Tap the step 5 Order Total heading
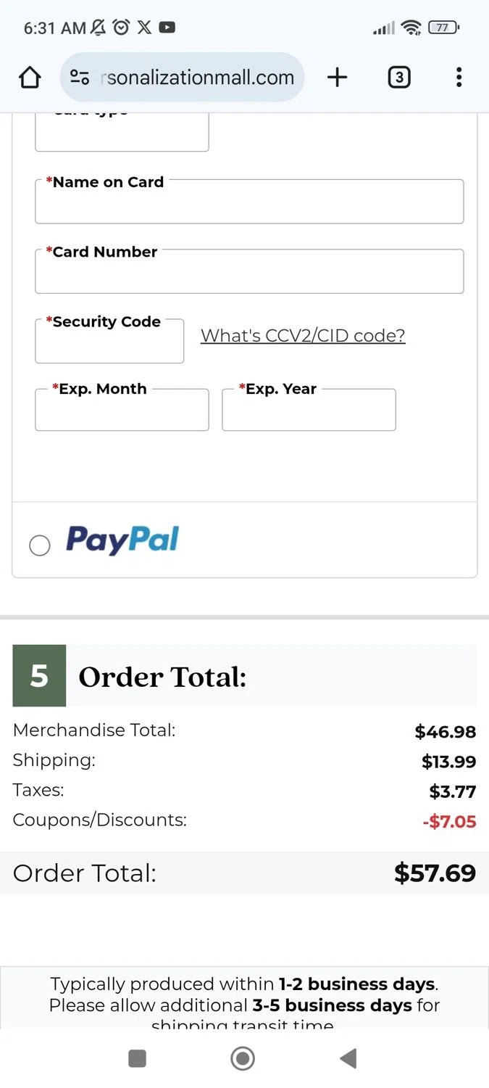Screen dimensions: 489x1088 point(162,677)
